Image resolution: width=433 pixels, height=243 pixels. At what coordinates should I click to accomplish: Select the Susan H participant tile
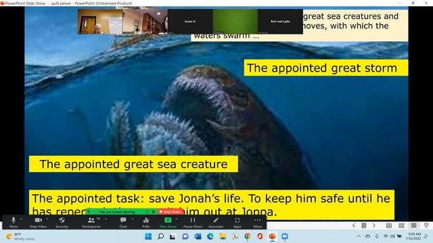tap(190, 22)
